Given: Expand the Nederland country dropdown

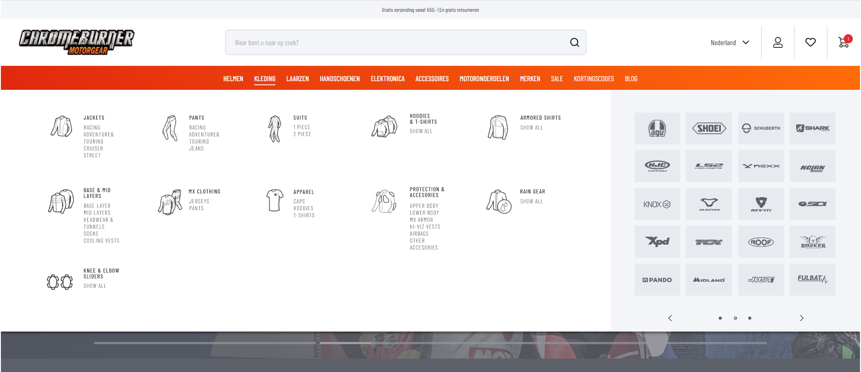Looking at the screenshot, I should 729,42.
